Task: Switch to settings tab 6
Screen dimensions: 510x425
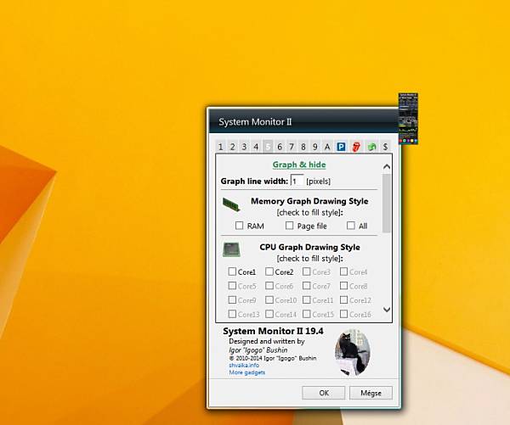Action: (x=280, y=147)
